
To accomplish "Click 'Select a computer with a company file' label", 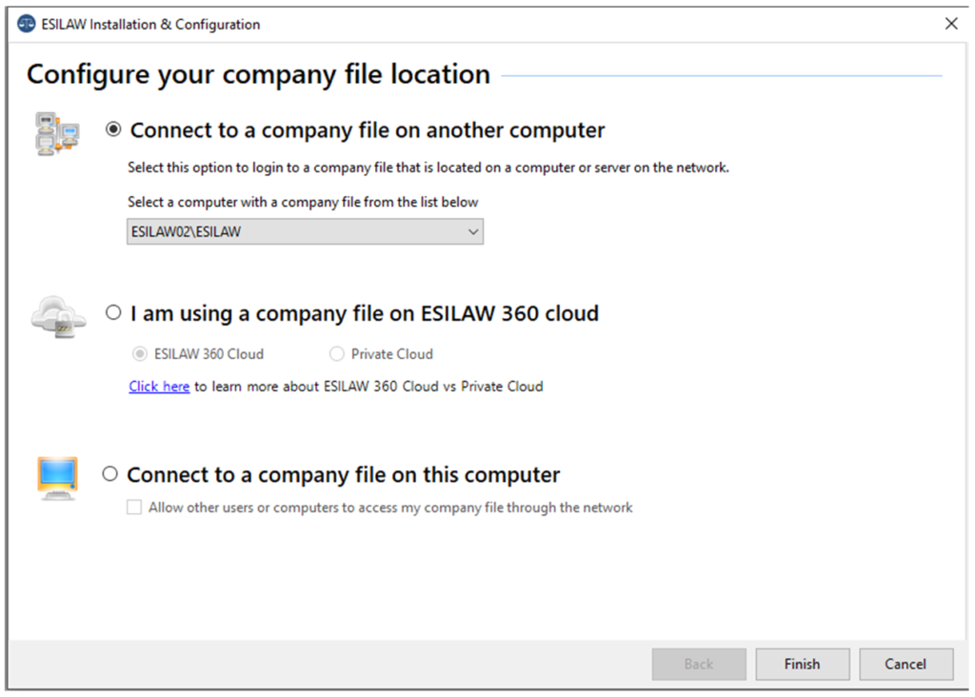I will point(303,202).
